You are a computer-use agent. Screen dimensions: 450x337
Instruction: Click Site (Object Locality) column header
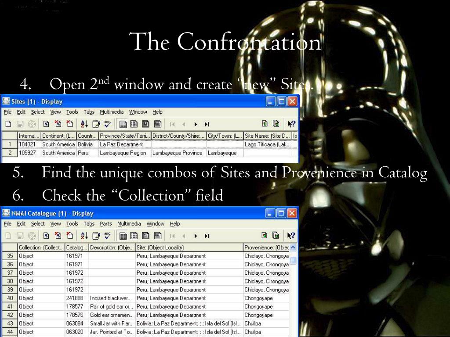[x=189, y=247]
